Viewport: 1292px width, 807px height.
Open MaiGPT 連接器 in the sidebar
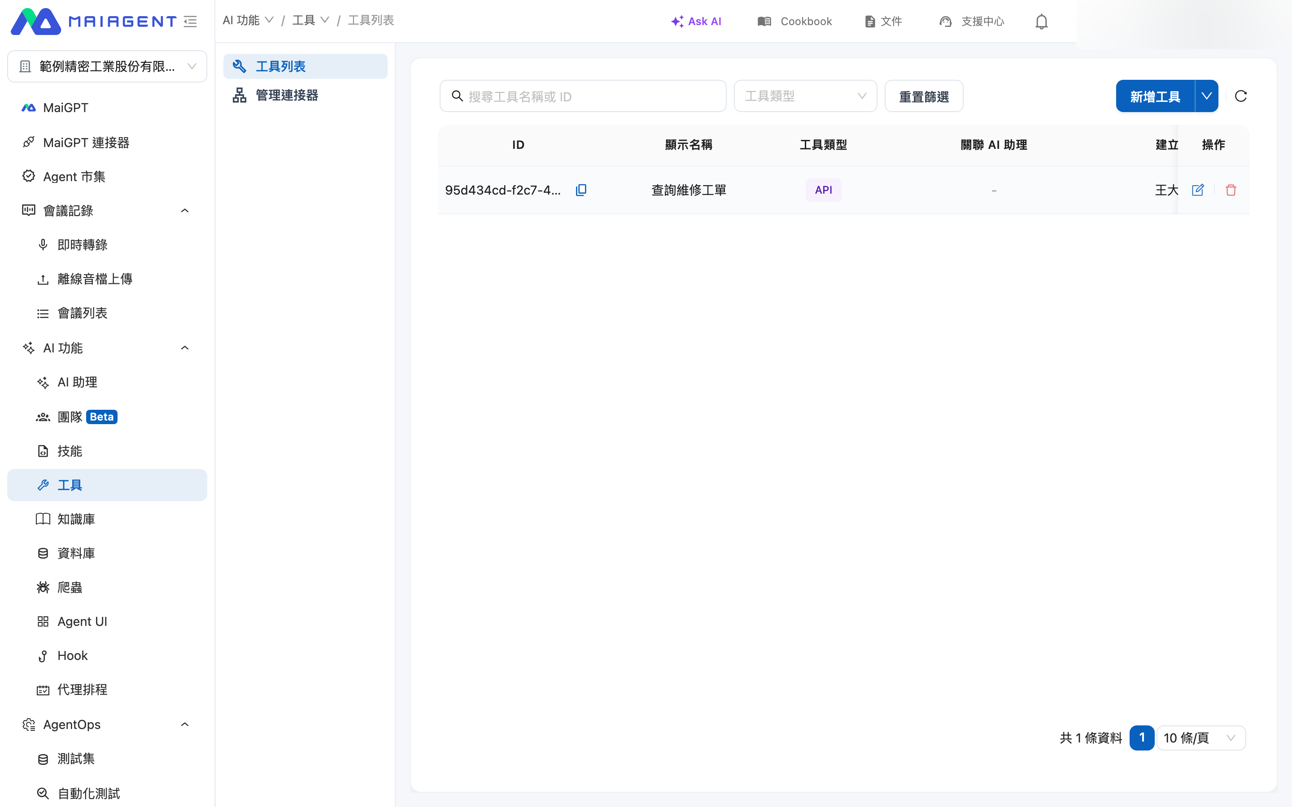coord(107,143)
